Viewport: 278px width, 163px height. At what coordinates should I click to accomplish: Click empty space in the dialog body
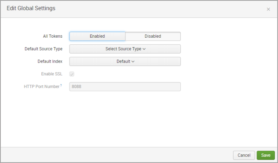point(139,119)
